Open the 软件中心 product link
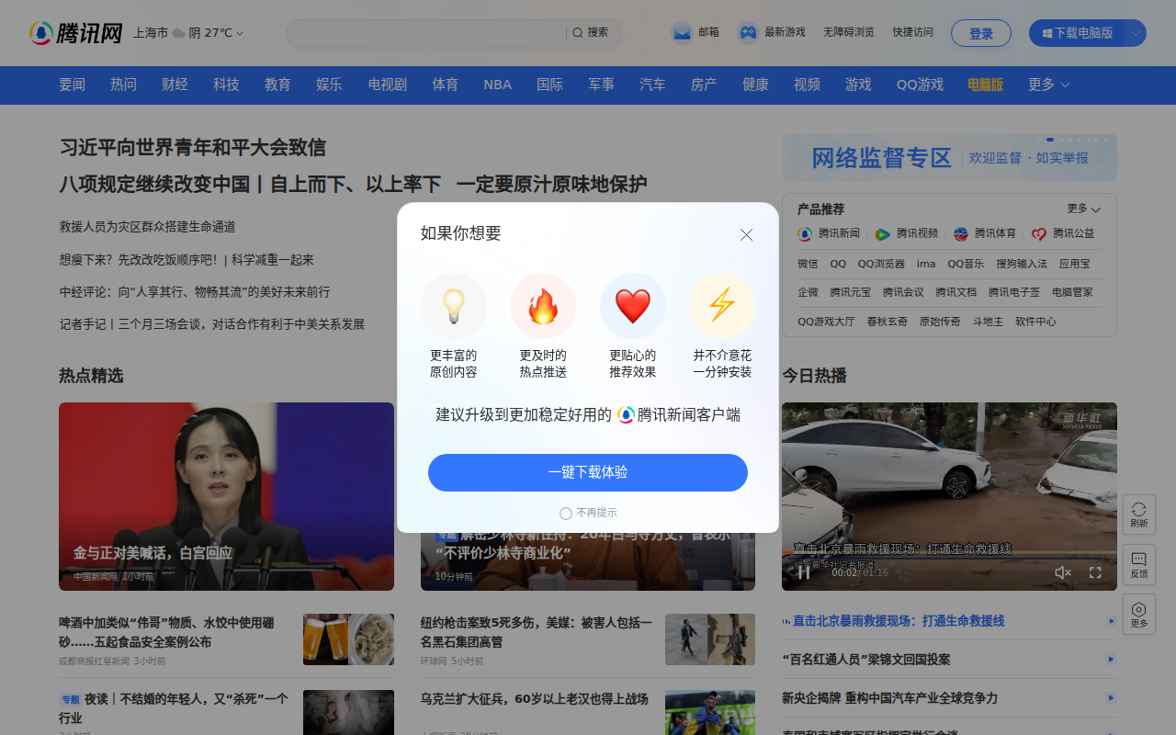This screenshot has width=1176, height=735. [1035, 322]
